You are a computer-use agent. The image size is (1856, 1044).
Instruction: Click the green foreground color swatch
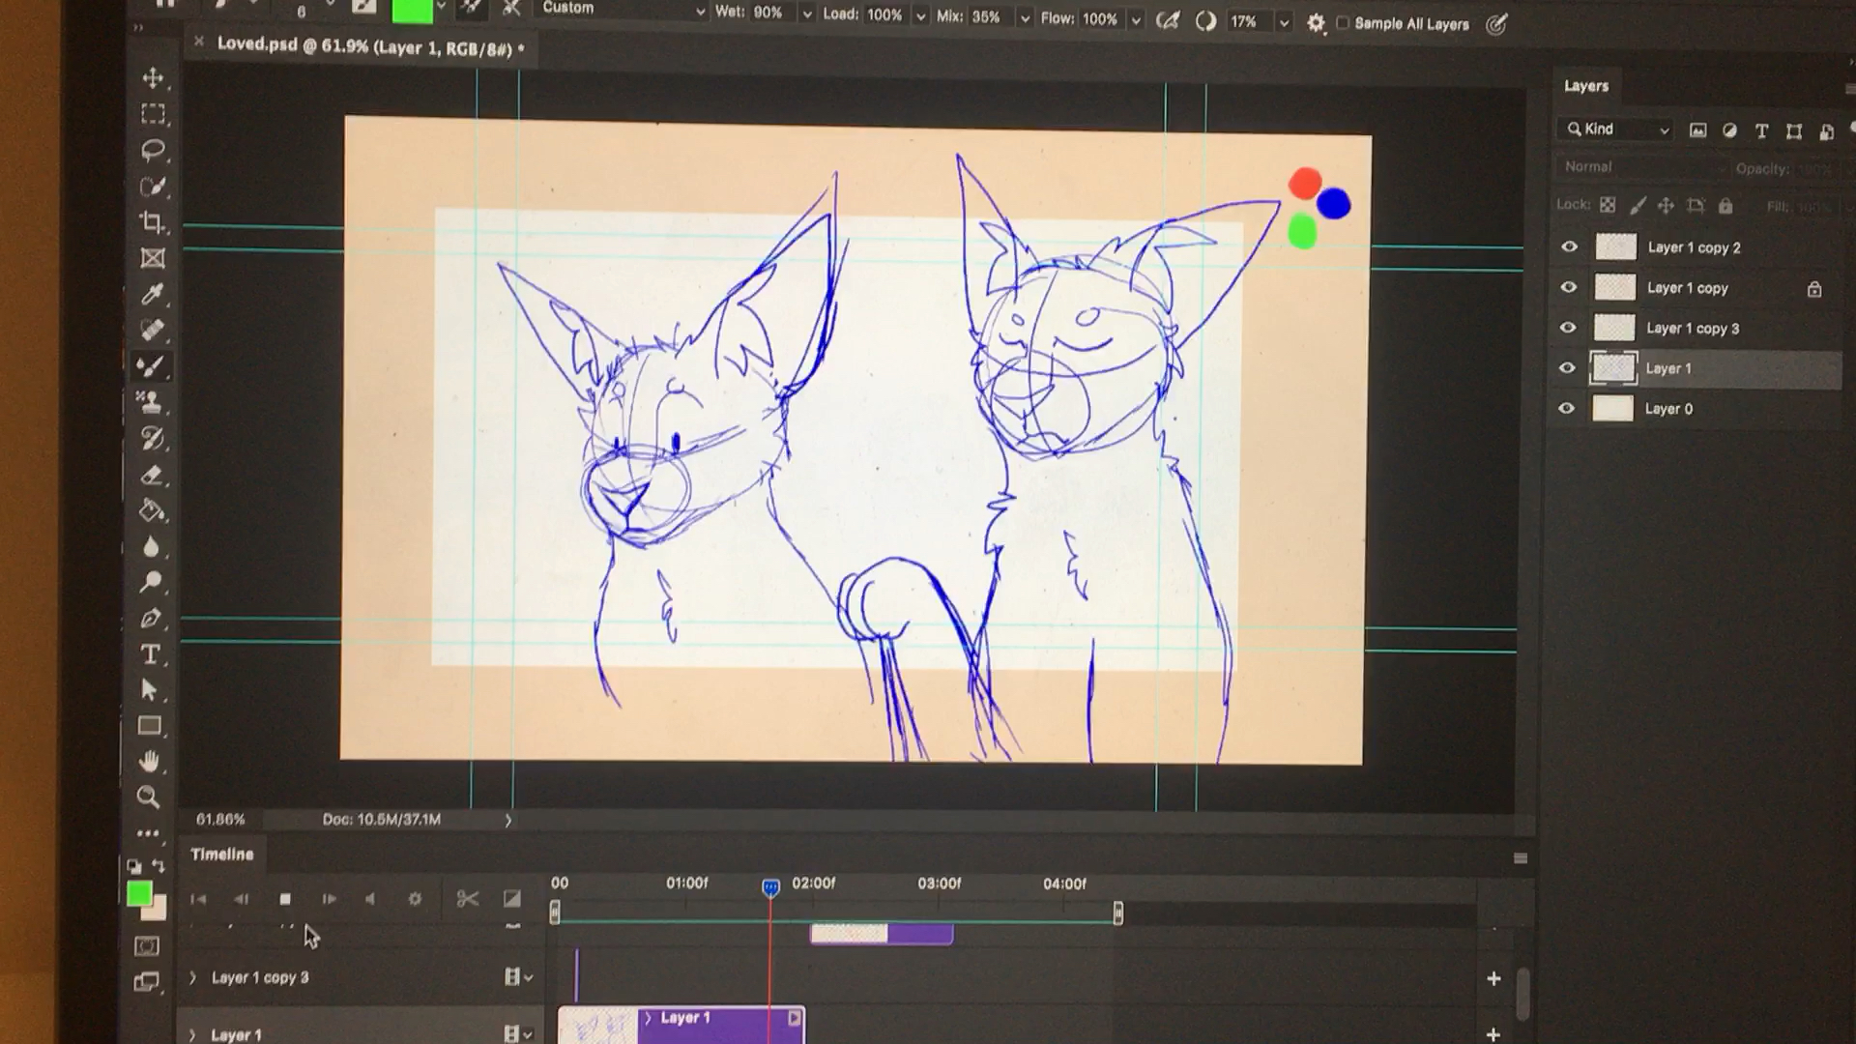click(138, 893)
